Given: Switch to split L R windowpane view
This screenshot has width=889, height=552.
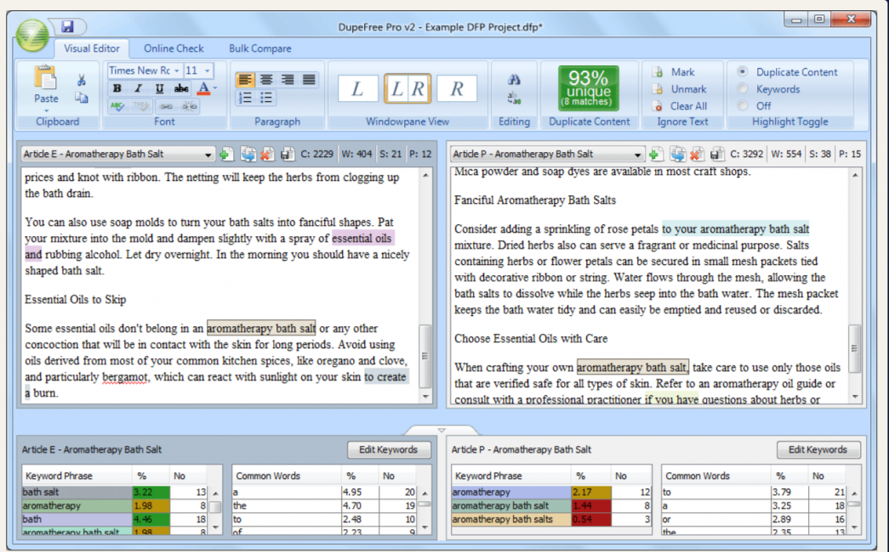Looking at the screenshot, I should (x=407, y=89).
